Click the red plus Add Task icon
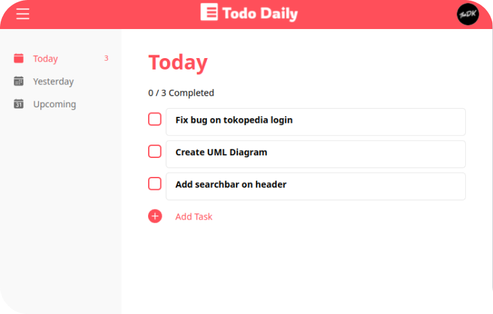Image resolution: width=493 pixels, height=314 pixels. (155, 216)
